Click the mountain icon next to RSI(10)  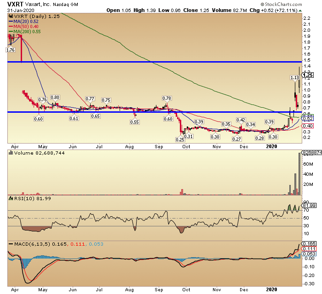(x=11, y=198)
